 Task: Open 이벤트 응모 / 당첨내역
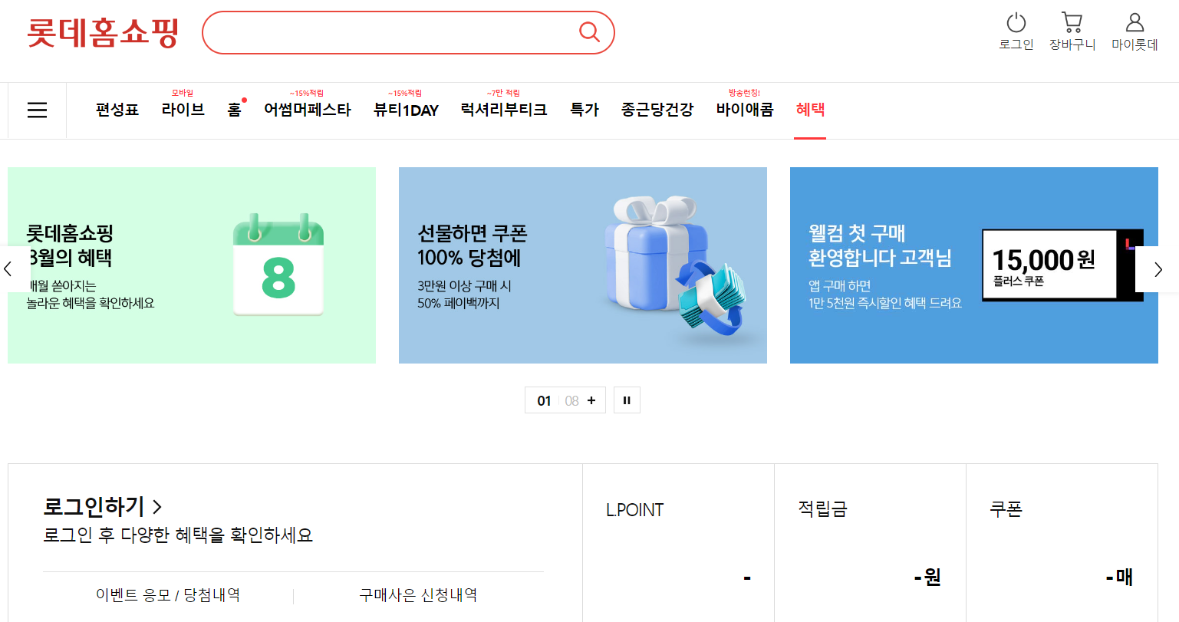[168, 595]
